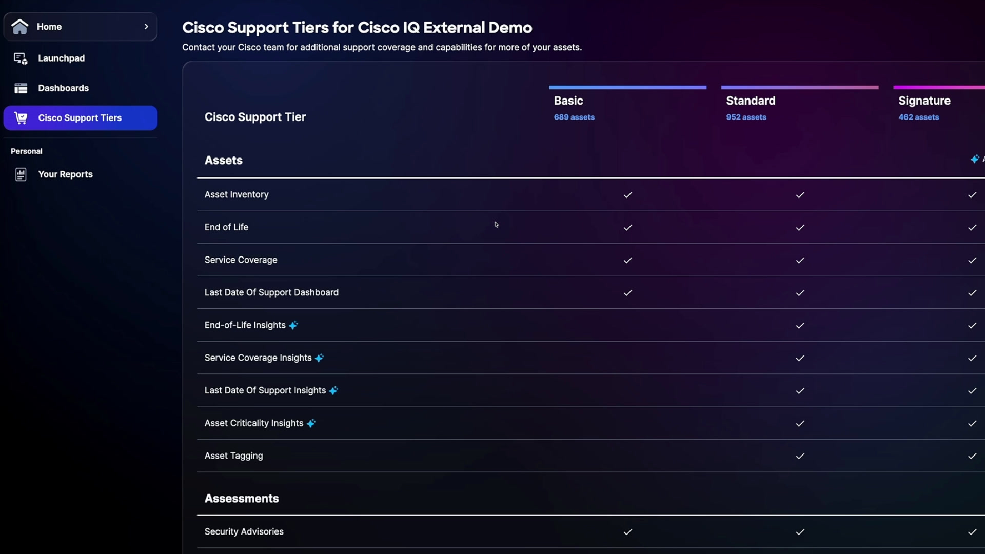Viewport: 985px width, 554px height.
Task: Click the Signature checkmark for Asset Criticality Insights
Action: click(972, 423)
